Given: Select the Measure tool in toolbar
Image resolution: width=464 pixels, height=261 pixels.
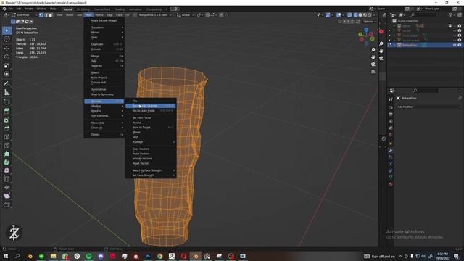Looking at the screenshot, I should coord(7,92).
